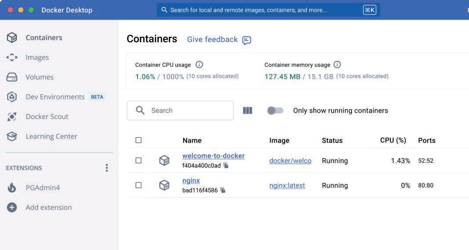469x250 pixels.
Task: Check the welcome-to-docker row checkbox
Action: click(x=138, y=161)
